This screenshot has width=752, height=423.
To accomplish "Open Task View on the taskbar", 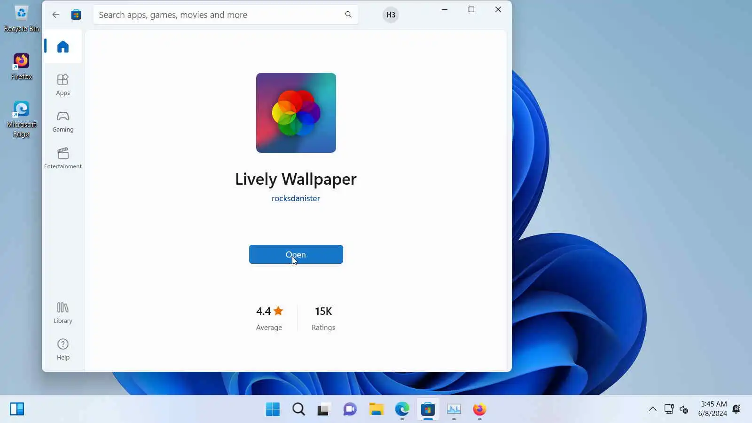I will tap(324, 409).
